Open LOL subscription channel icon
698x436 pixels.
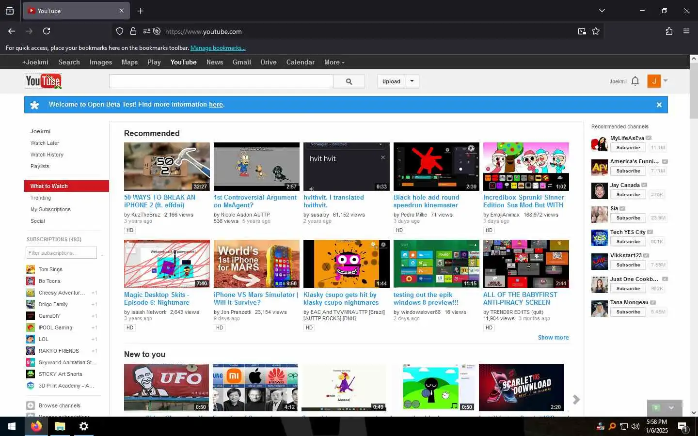click(x=31, y=339)
